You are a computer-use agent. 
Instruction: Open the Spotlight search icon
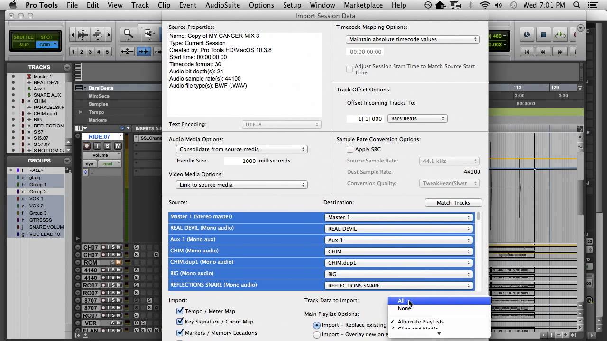coord(577,5)
